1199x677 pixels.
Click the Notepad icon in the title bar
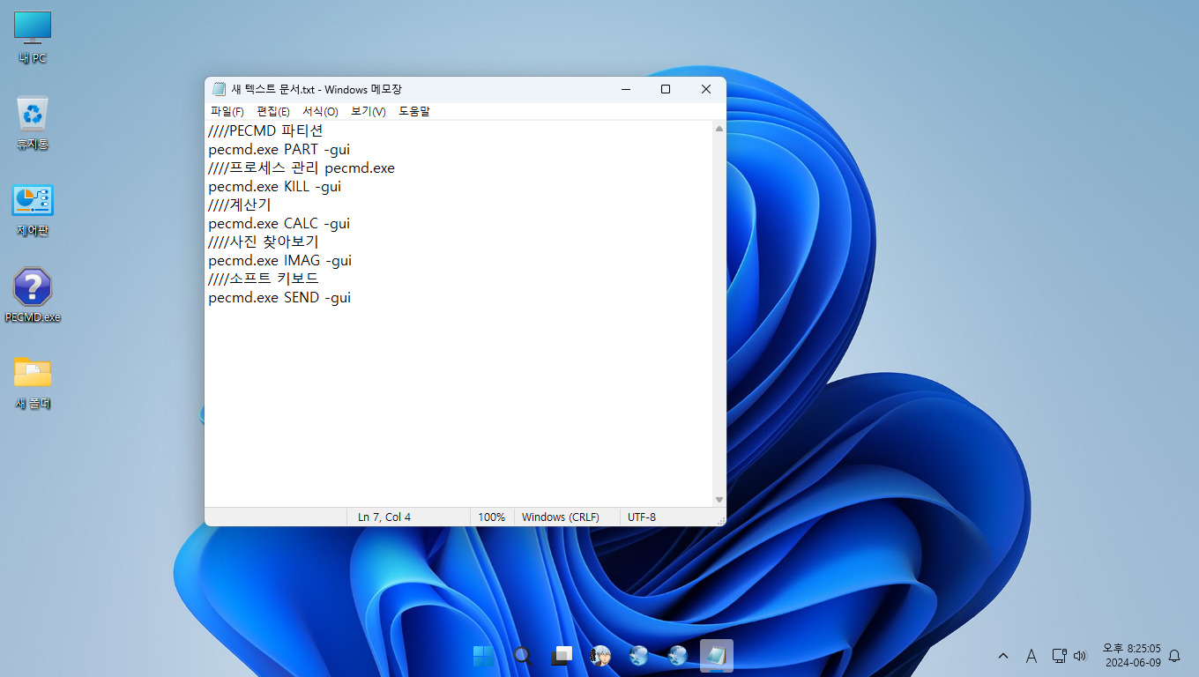tap(219, 89)
